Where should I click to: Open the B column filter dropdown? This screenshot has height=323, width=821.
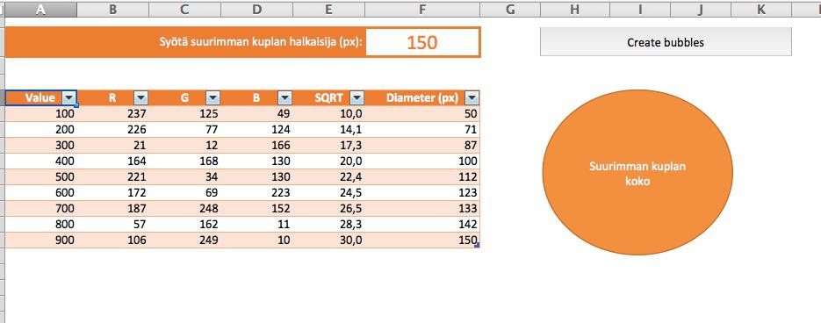[x=284, y=98]
